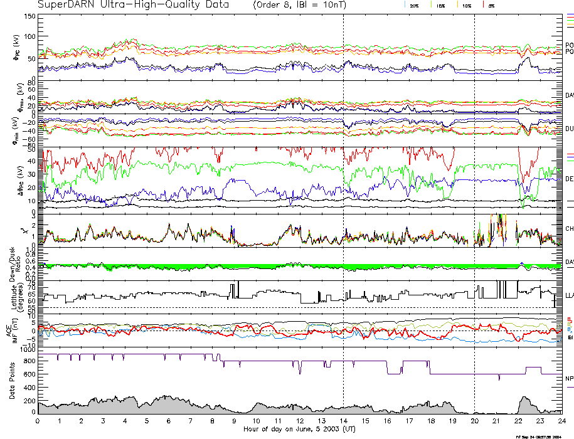Click the x-axis label Hour of day on June 5 2003
This screenshot has width=574, height=439.
299,429
